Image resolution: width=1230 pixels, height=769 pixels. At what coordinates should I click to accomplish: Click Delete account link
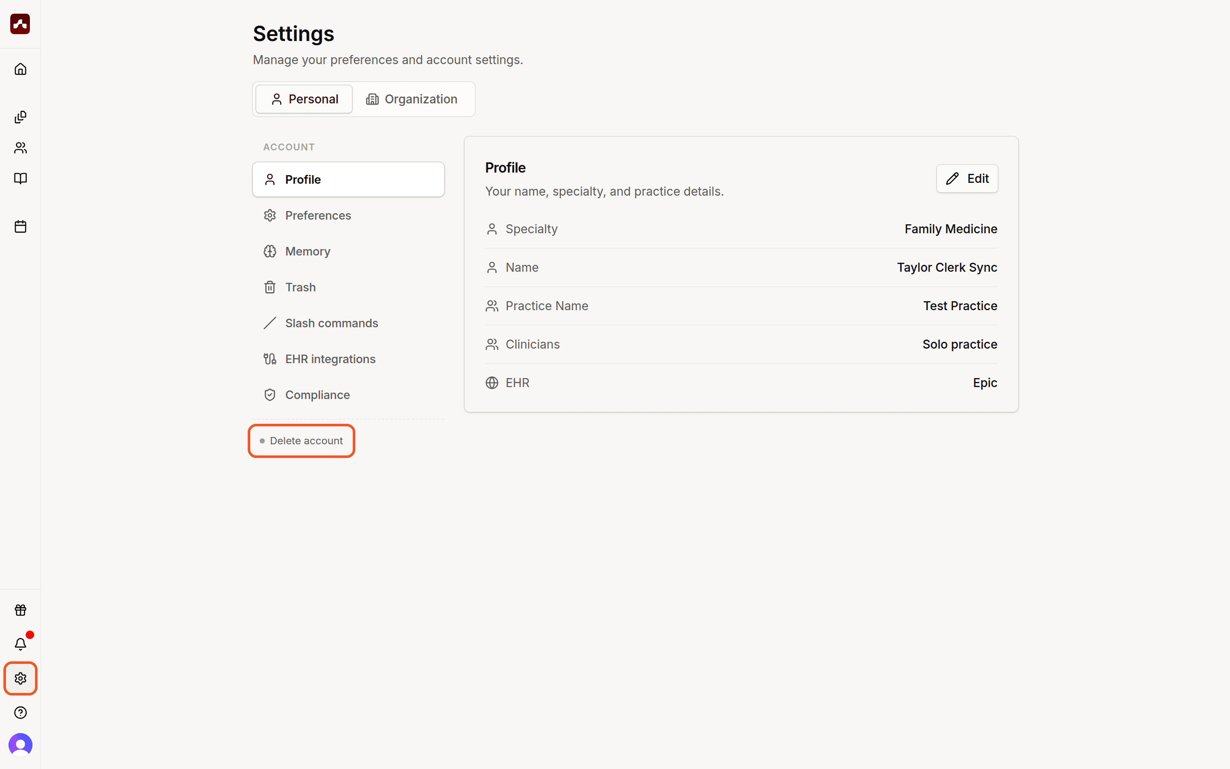tap(302, 441)
